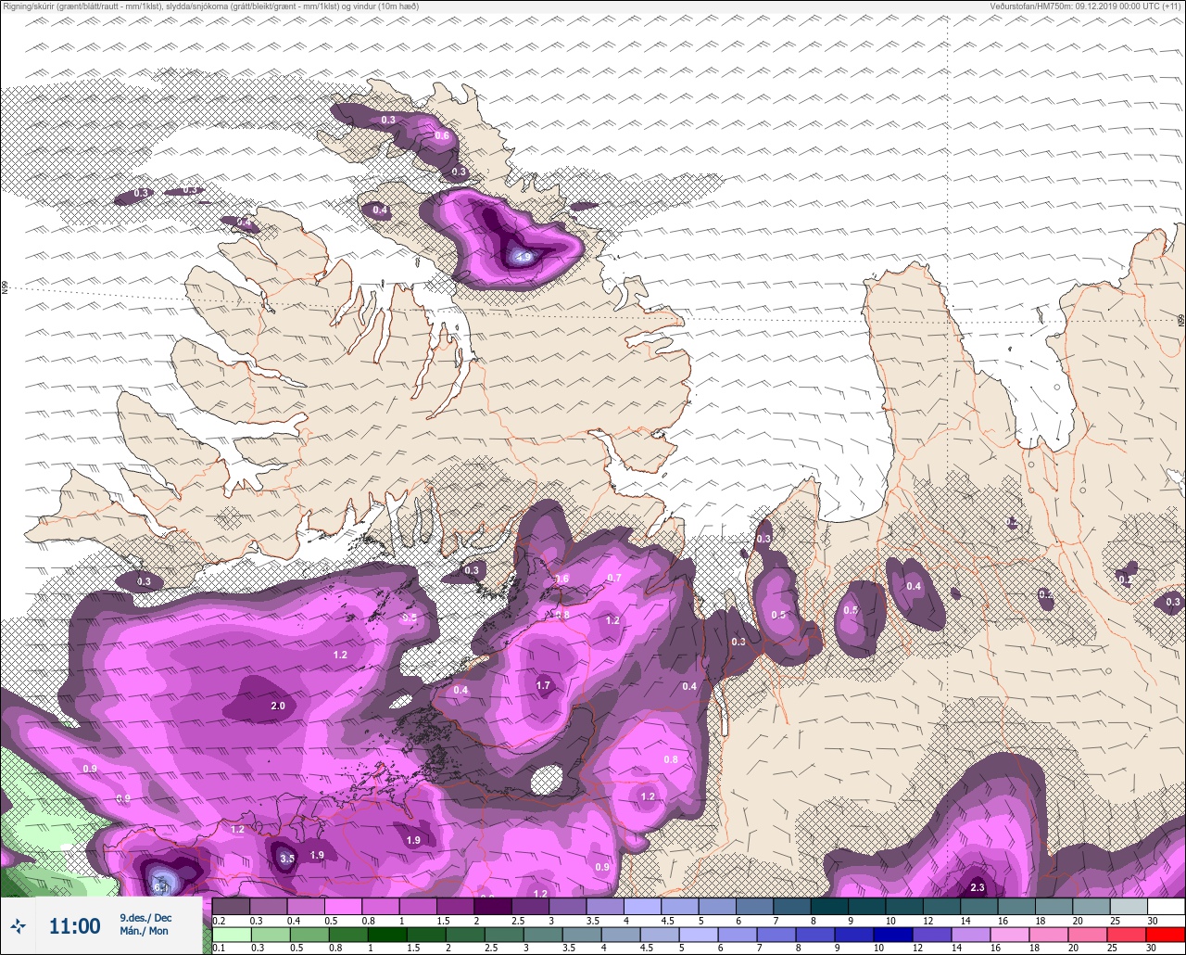Screen dimensions: 1186x955
Task: Click the compass star icon beside the time
Action: 18,925
